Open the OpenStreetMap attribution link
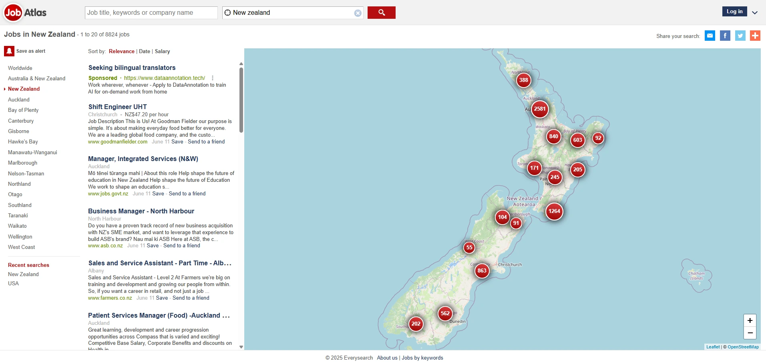Image resolution: width=766 pixels, height=362 pixels. (x=743, y=347)
